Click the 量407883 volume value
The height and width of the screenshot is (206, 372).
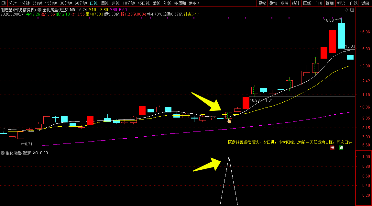pyautogui.click(x=94, y=14)
